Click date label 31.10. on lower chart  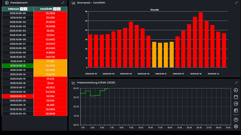[x=228, y=128]
